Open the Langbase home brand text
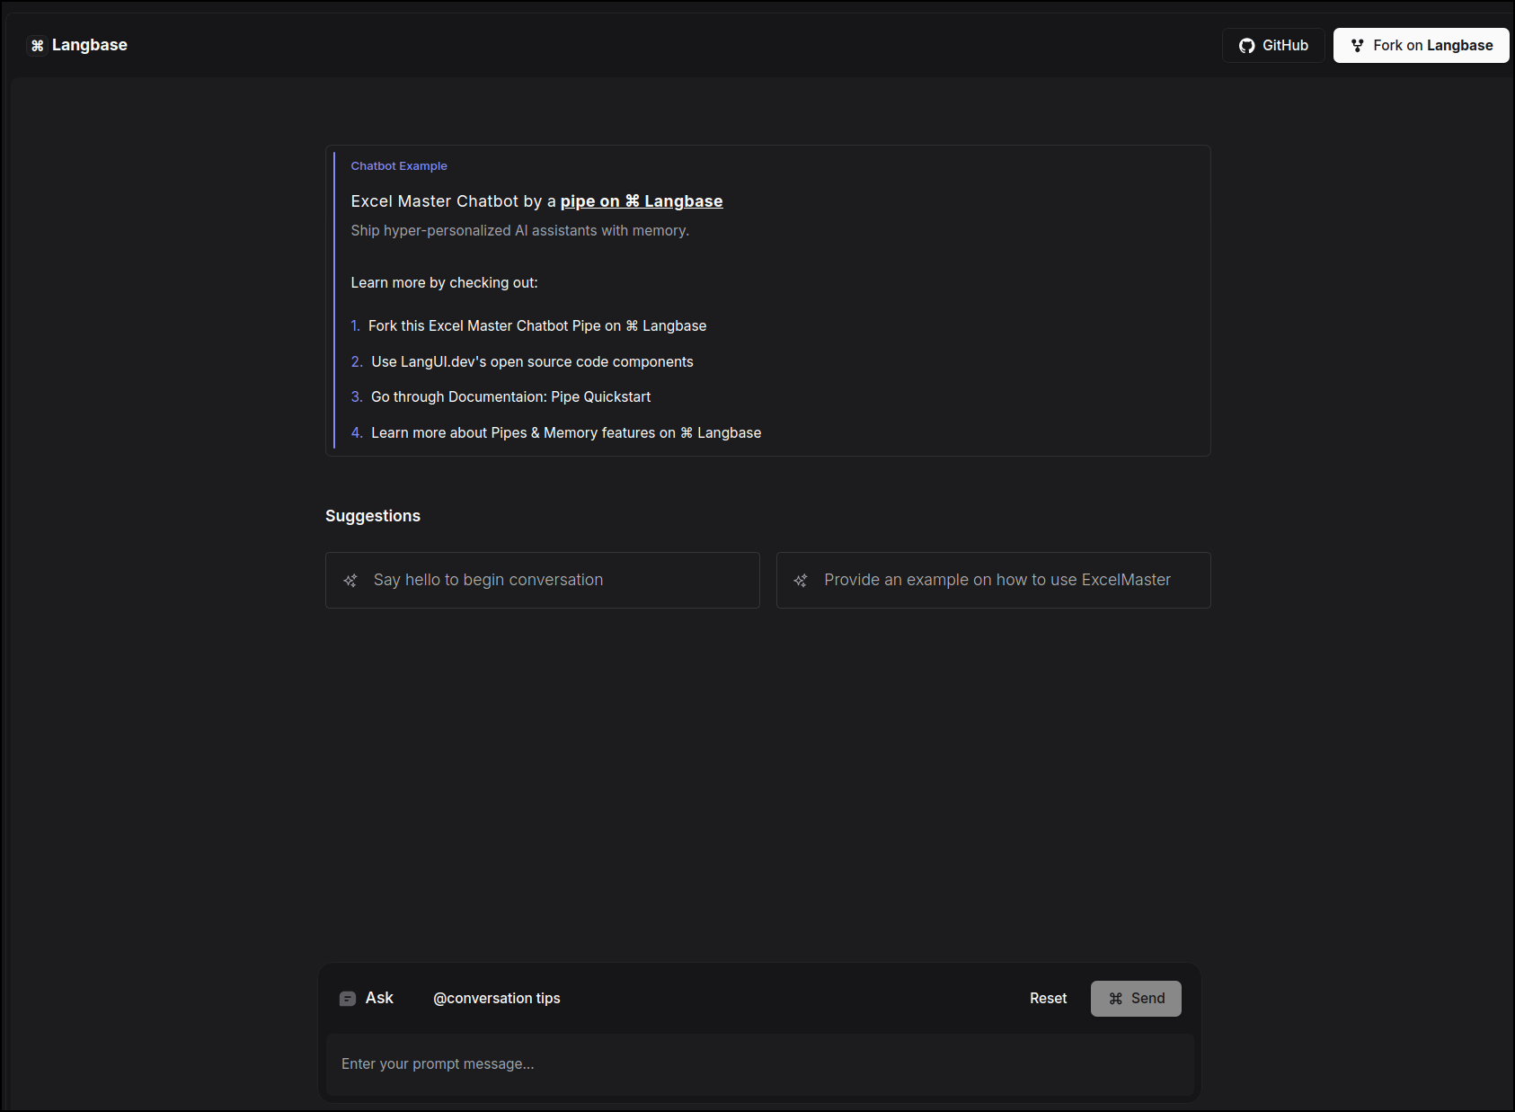The height and width of the screenshot is (1112, 1515). [89, 45]
